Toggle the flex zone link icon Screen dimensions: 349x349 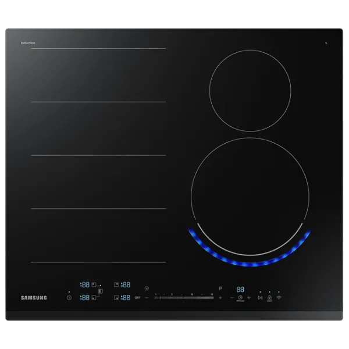(101, 291)
